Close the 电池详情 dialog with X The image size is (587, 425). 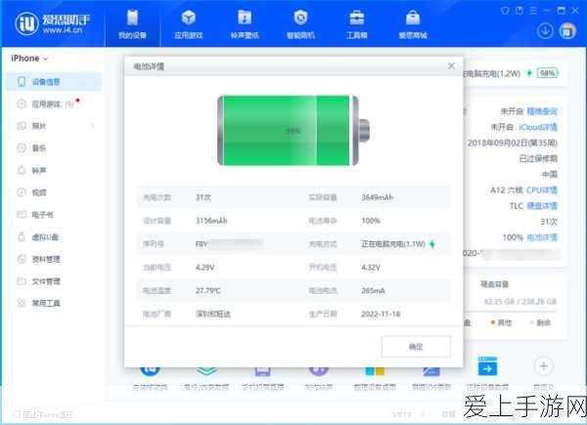pyautogui.click(x=451, y=66)
